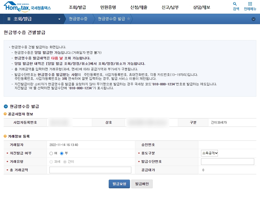Click the star icon next to 현금영수증 발급
This screenshot has height=199, width=260.
pyautogui.click(x=128, y=19)
